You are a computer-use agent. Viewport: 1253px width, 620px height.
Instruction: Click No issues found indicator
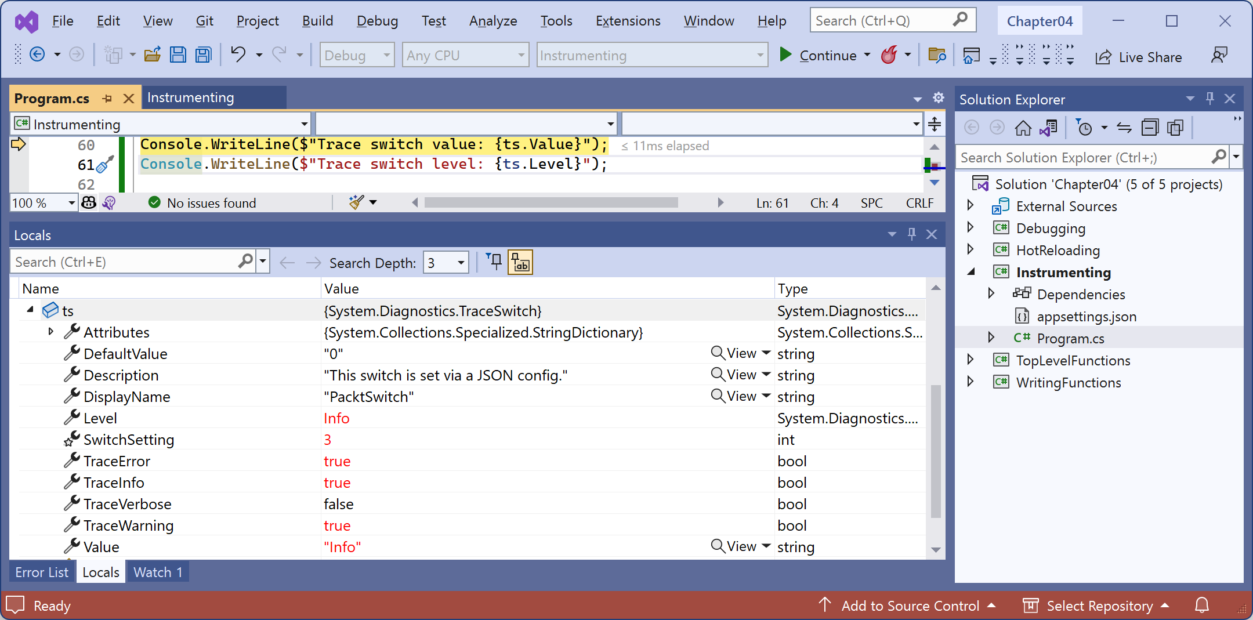click(202, 203)
